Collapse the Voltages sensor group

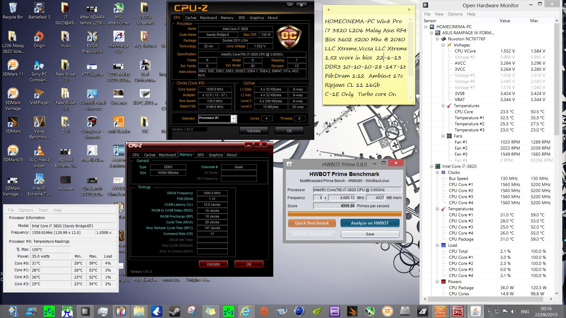[443, 45]
